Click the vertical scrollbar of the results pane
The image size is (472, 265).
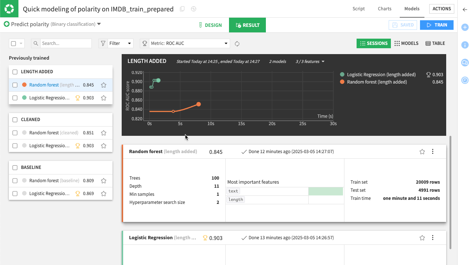tap(451, 192)
